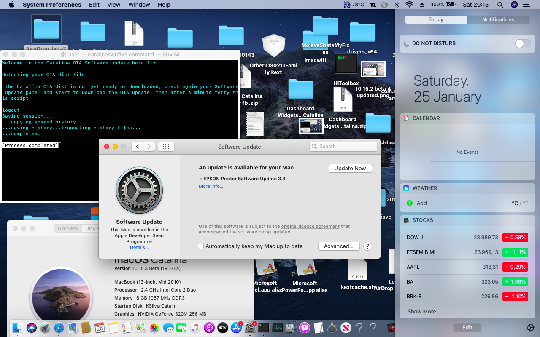Open More info... link
This screenshot has height=337, width=540.
[x=211, y=186]
